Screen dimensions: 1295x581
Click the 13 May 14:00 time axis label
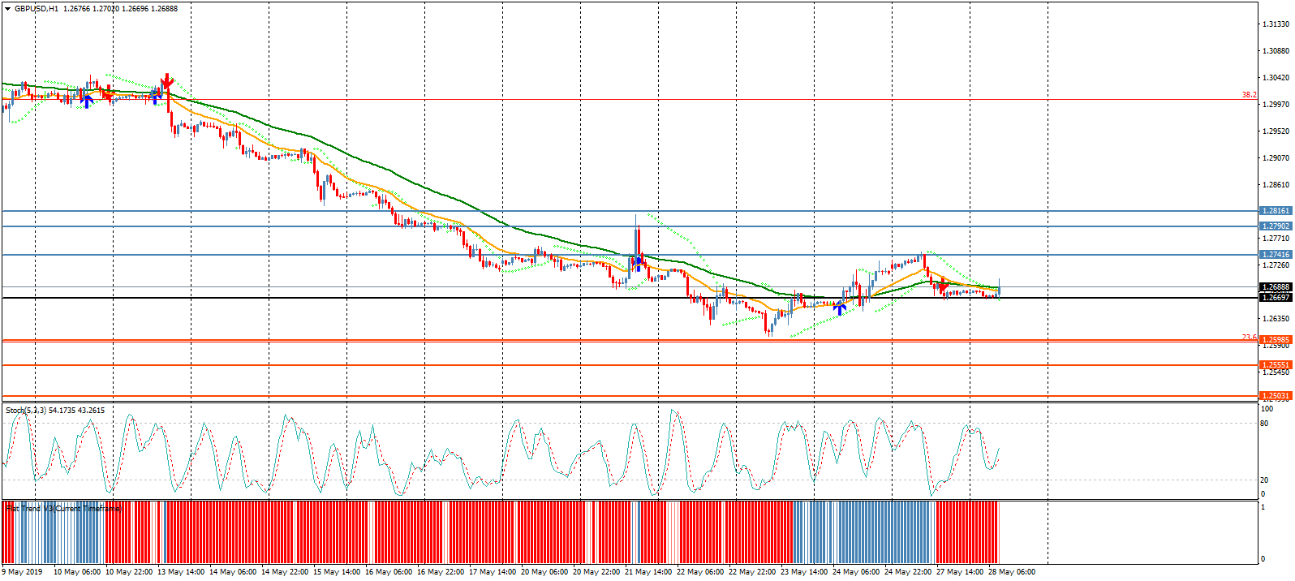182,572
